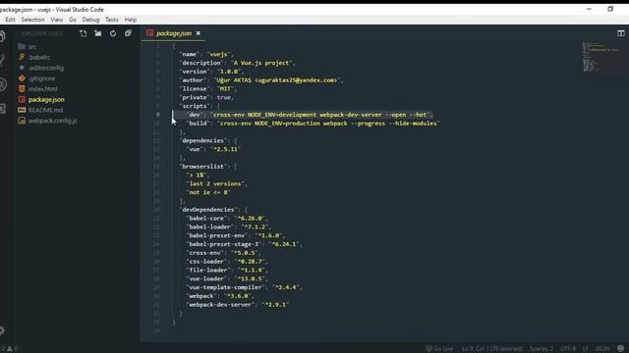
Task: Open the Selection menu
Action: (32, 20)
